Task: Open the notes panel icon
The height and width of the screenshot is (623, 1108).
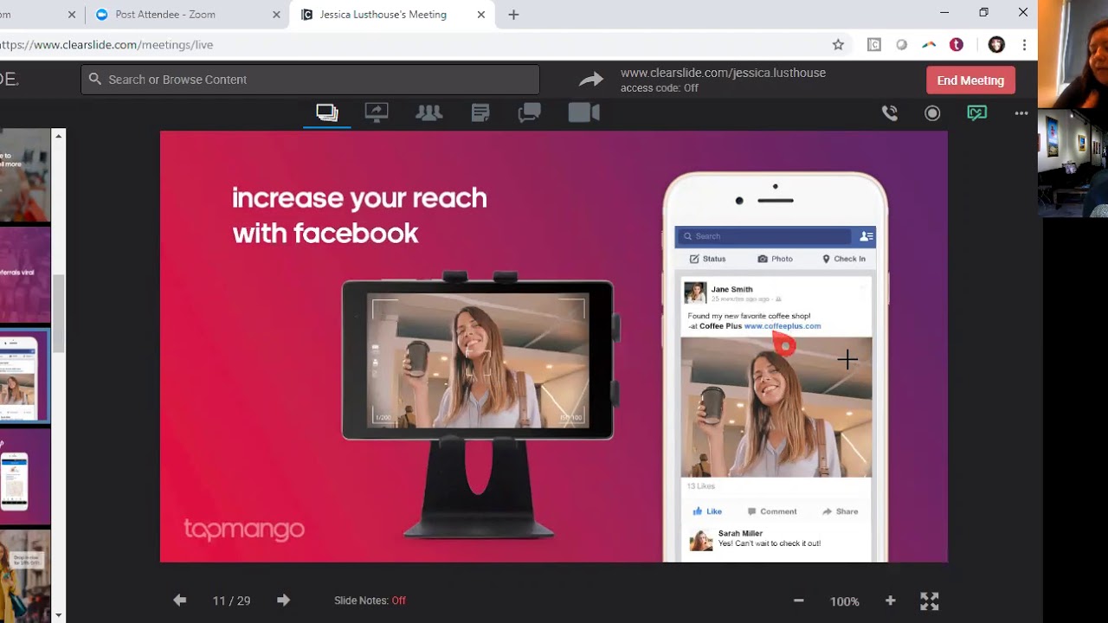Action: tap(480, 112)
